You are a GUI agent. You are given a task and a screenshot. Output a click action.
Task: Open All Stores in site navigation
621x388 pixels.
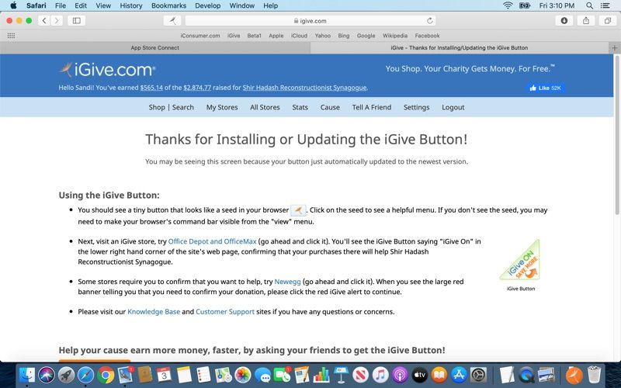tap(265, 107)
